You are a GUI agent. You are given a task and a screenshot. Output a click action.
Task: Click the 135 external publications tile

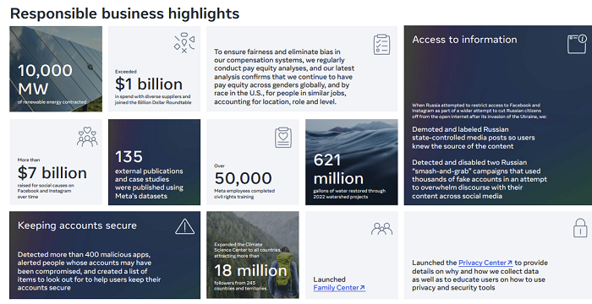155,162
